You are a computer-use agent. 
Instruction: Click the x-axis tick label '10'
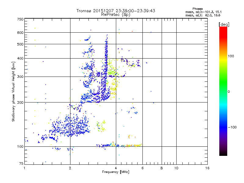point(176,168)
